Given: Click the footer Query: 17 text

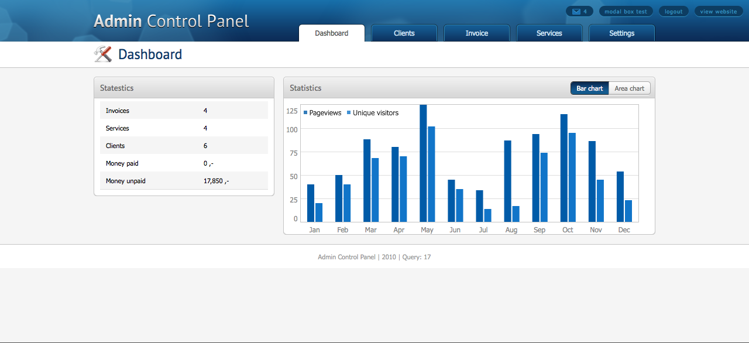Looking at the screenshot, I should coord(416,257).
